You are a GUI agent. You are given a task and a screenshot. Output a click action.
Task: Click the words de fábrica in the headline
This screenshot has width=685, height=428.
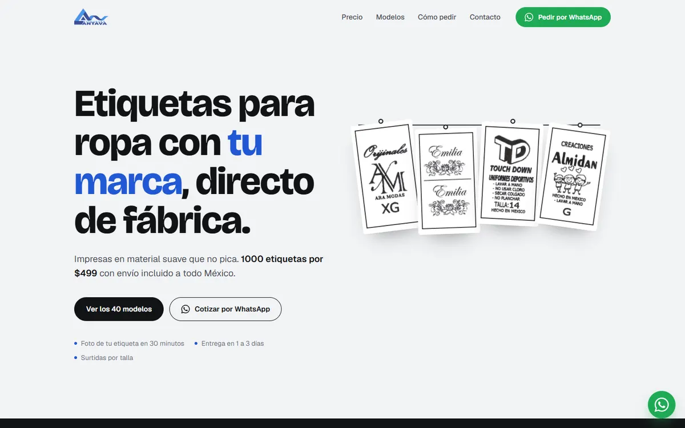[163, 221]
